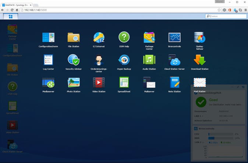Toggle the DSM main menu button

click(x=11, y=17)
